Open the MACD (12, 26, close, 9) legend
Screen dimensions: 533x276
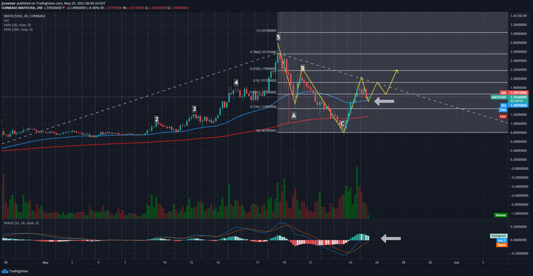[21, 223]
